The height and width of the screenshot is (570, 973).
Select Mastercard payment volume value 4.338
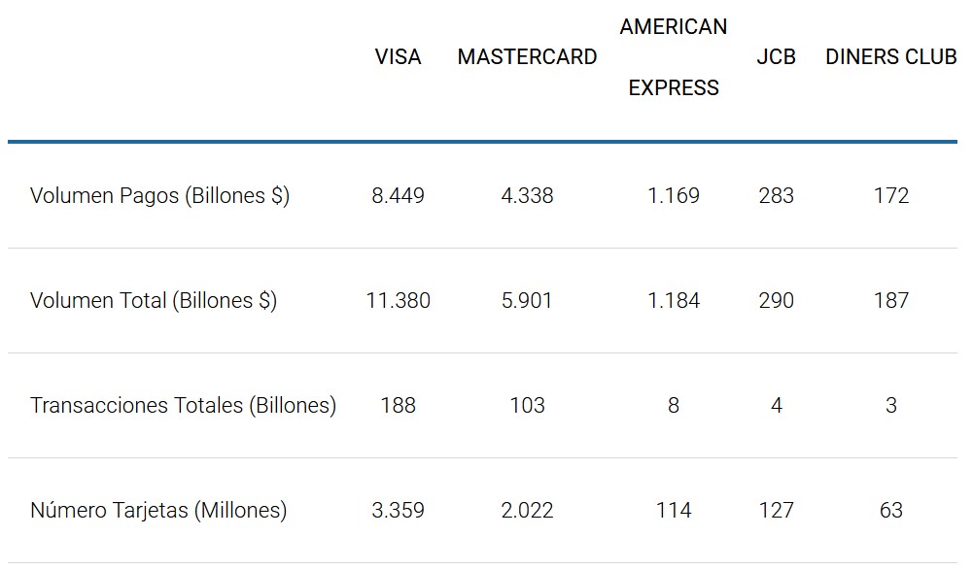click(527, 196)
